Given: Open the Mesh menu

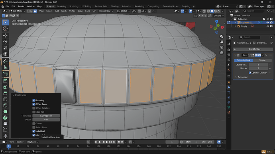Looking at the screenshot, I should pyautogui.click(x=64, y=11).
